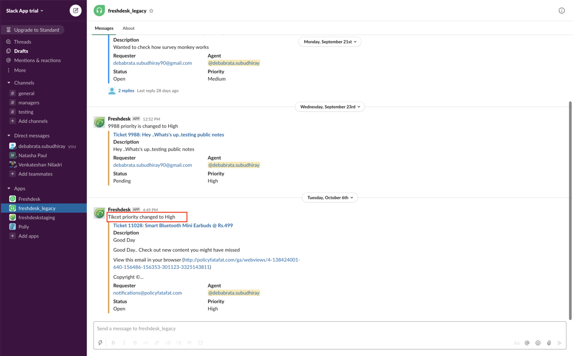Collapse the Direct messages section

pyautogui.click(x=9, y=136)
